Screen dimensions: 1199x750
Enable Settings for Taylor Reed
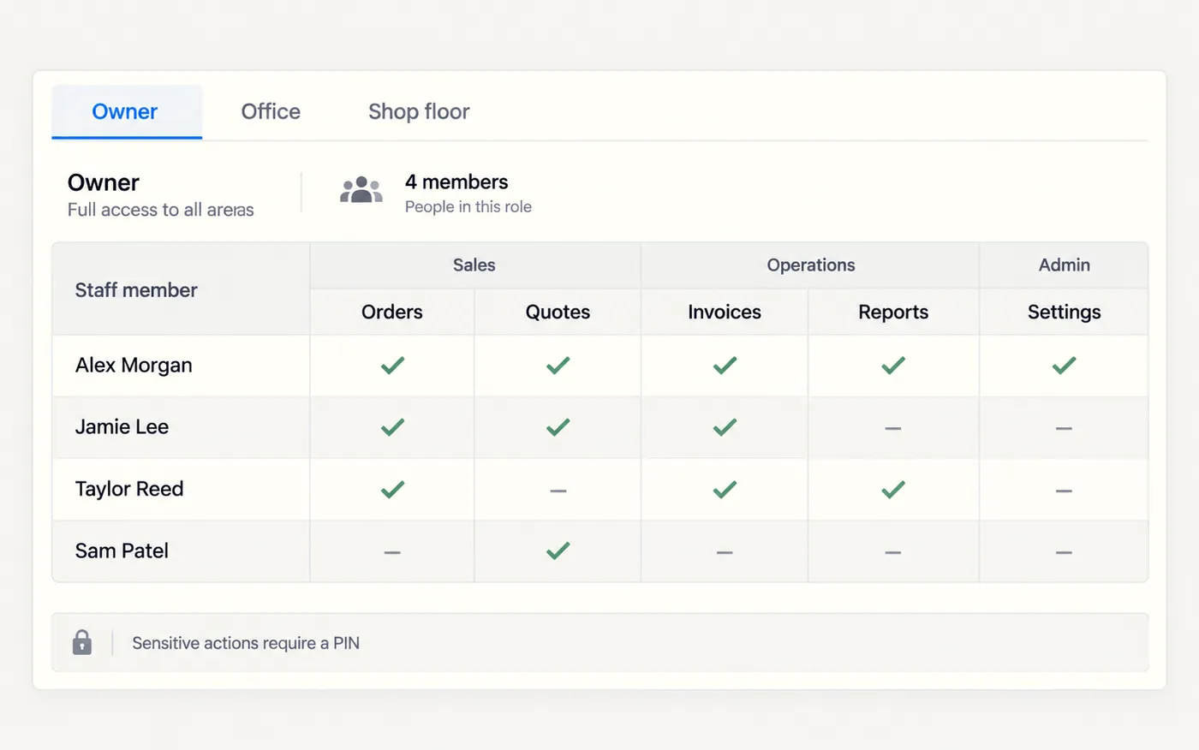click(1064, 491)
